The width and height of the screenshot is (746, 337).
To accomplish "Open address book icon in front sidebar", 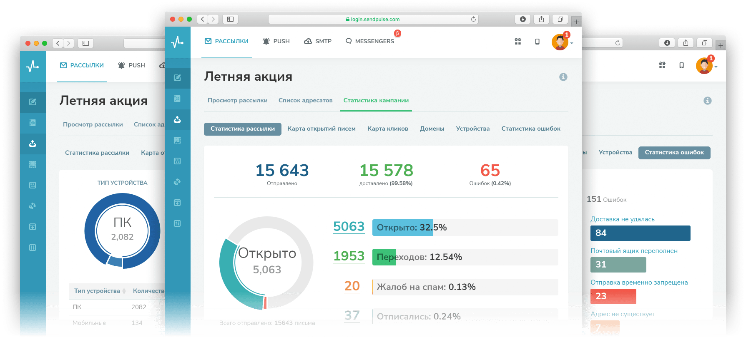I will click(x=177, y=99).
